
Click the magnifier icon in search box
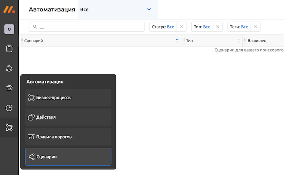coord(35,27)
